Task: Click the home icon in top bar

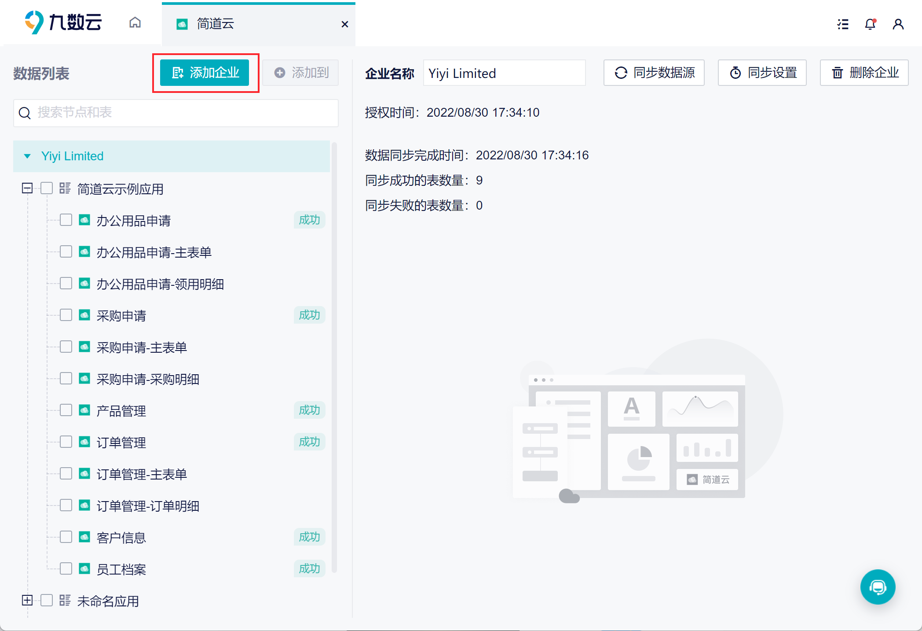Action: (135, 23)
